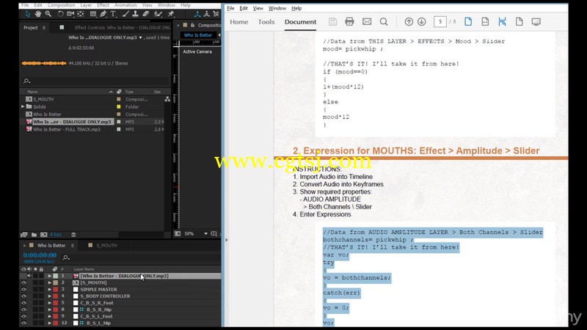
Task: Click the 8 bpc color depth button
Action: click(x=56, y=235)
